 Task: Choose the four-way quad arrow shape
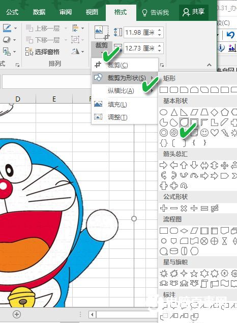[224, 165]
